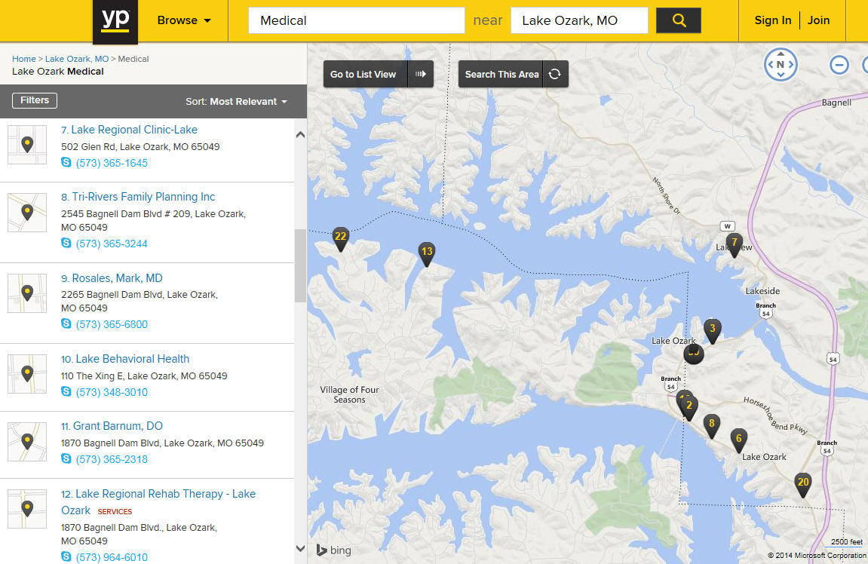This screenshot has height=564, width=868.
Task: Click map thumbnail for Lake Regional Clinic-Lake
Action: click(27, 145)
